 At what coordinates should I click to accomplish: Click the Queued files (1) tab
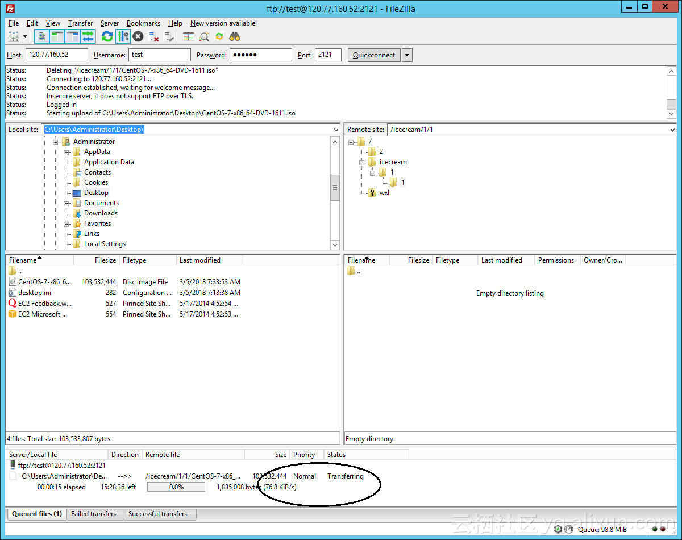[37, 514]
